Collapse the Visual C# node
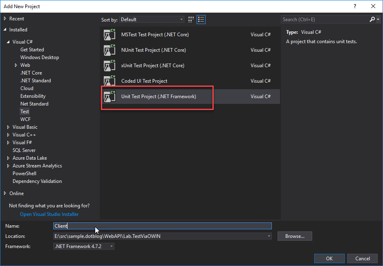The image size is (383, 266). pyautogui.click(x=8, y=42)
